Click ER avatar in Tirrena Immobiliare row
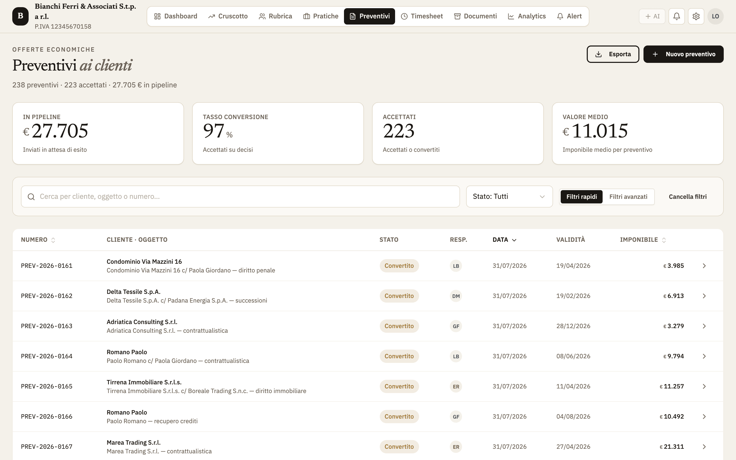The height and width of the screenshot is (460, 736). (x=456, y=386)
